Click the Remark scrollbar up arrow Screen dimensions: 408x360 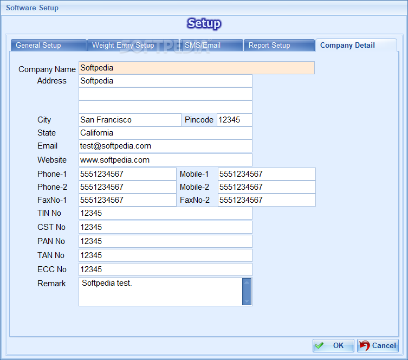pyautogui.click(x=247, y=282)
